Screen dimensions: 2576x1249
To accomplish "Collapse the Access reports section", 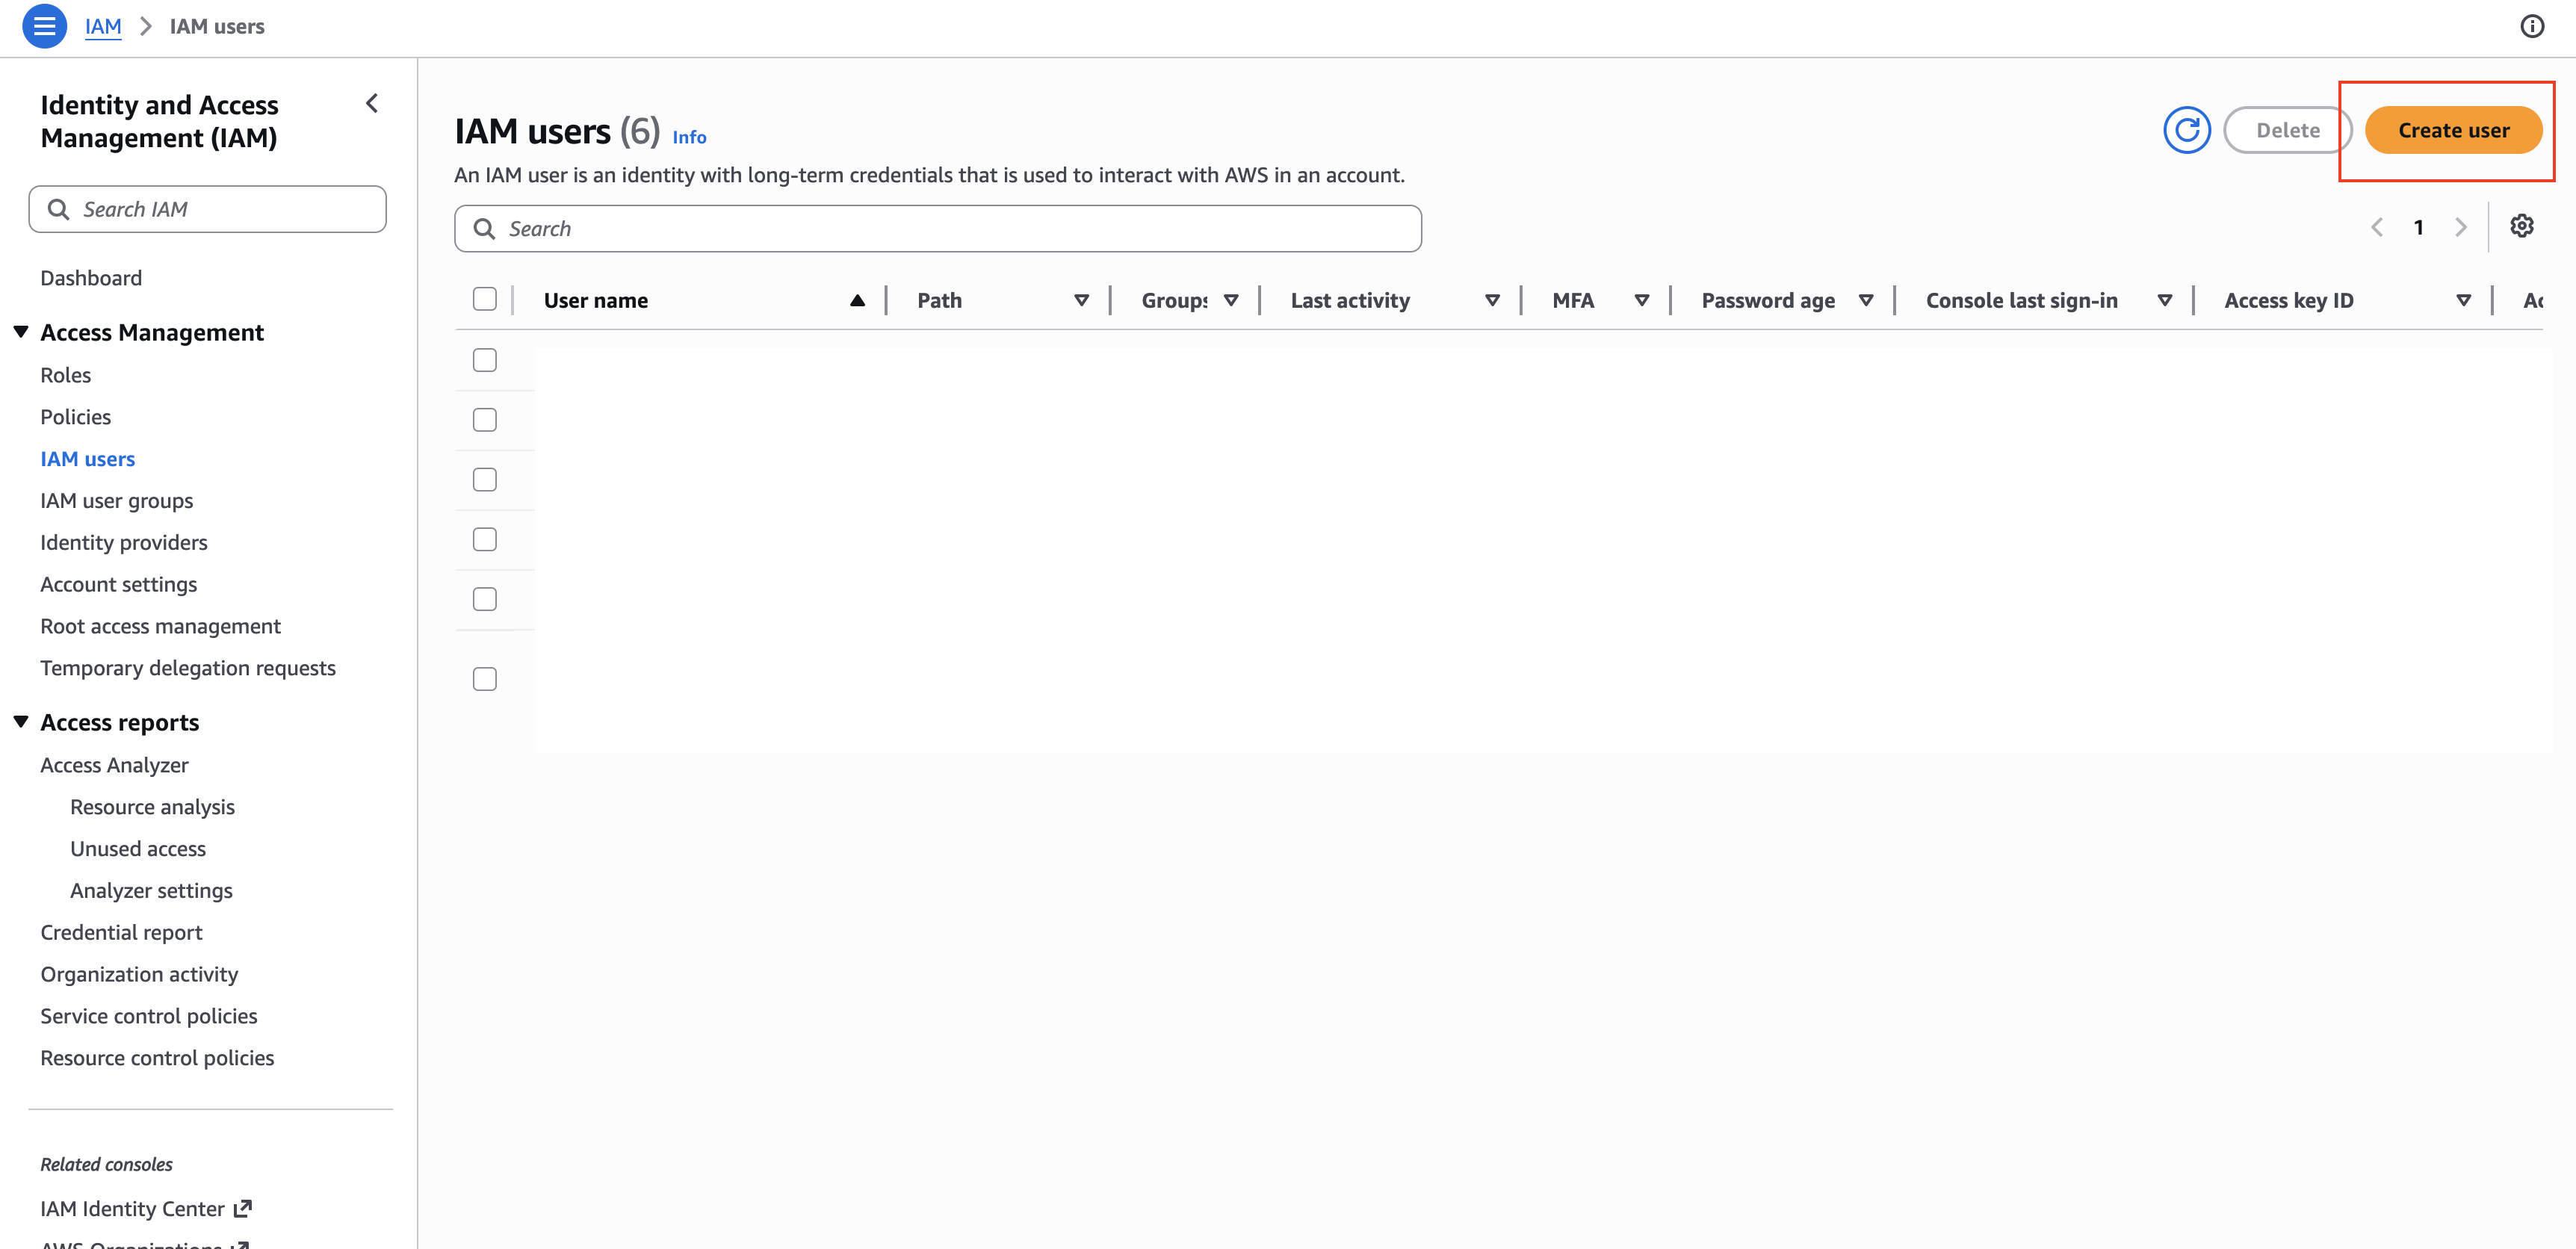I will coord(21,721).
